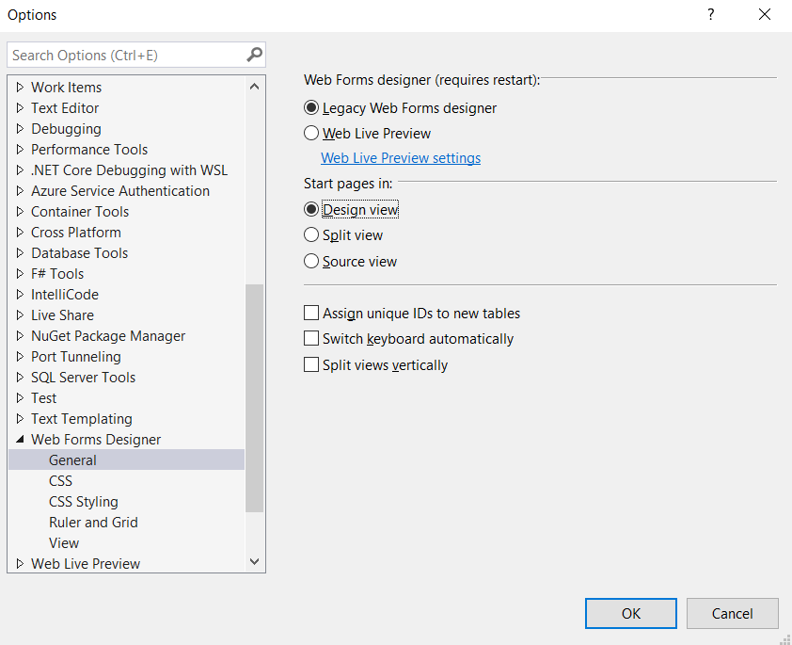Confirm changes with OK

click(x=630, y=613)
